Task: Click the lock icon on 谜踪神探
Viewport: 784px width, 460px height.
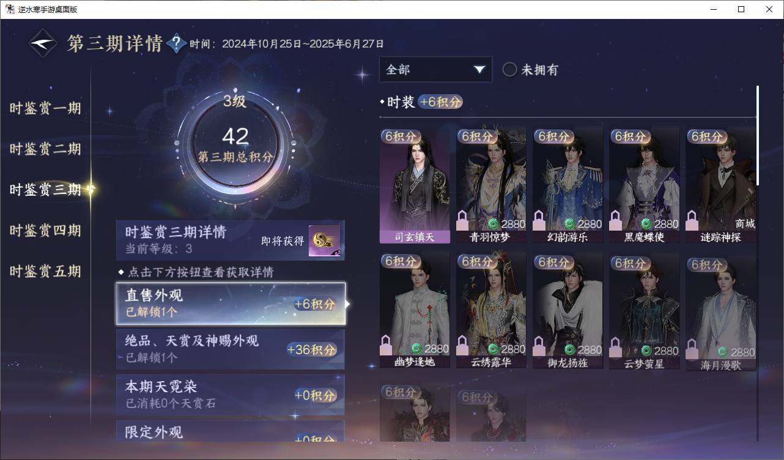Action: tap(692, 220)
